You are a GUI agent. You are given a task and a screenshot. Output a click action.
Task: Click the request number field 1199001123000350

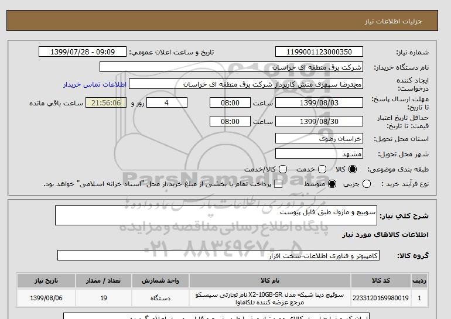319,52
